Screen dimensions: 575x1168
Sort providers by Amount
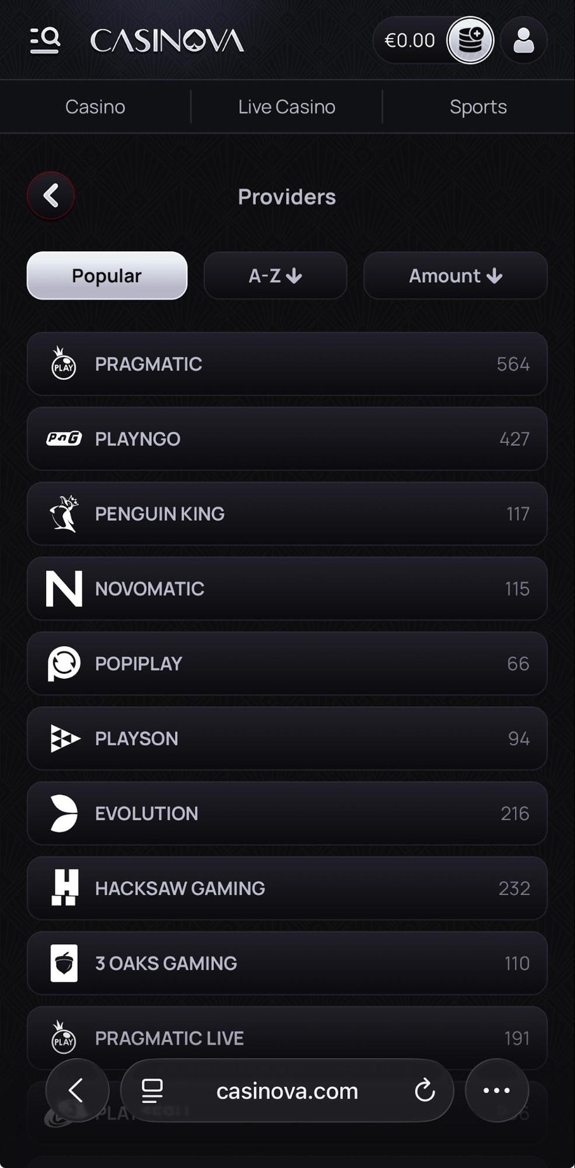click(x=455, y=276)
